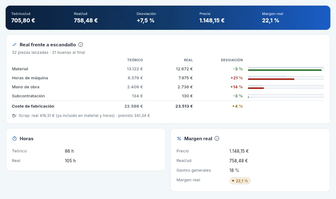Click the +7,5 % Desviación figure in the banner
Image resolution: width=336 pixels, height=199 pixels.
(146, 21)
